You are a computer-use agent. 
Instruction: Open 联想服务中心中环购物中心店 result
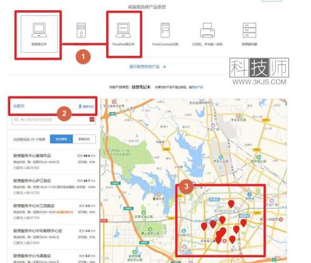tap(54, 236)
